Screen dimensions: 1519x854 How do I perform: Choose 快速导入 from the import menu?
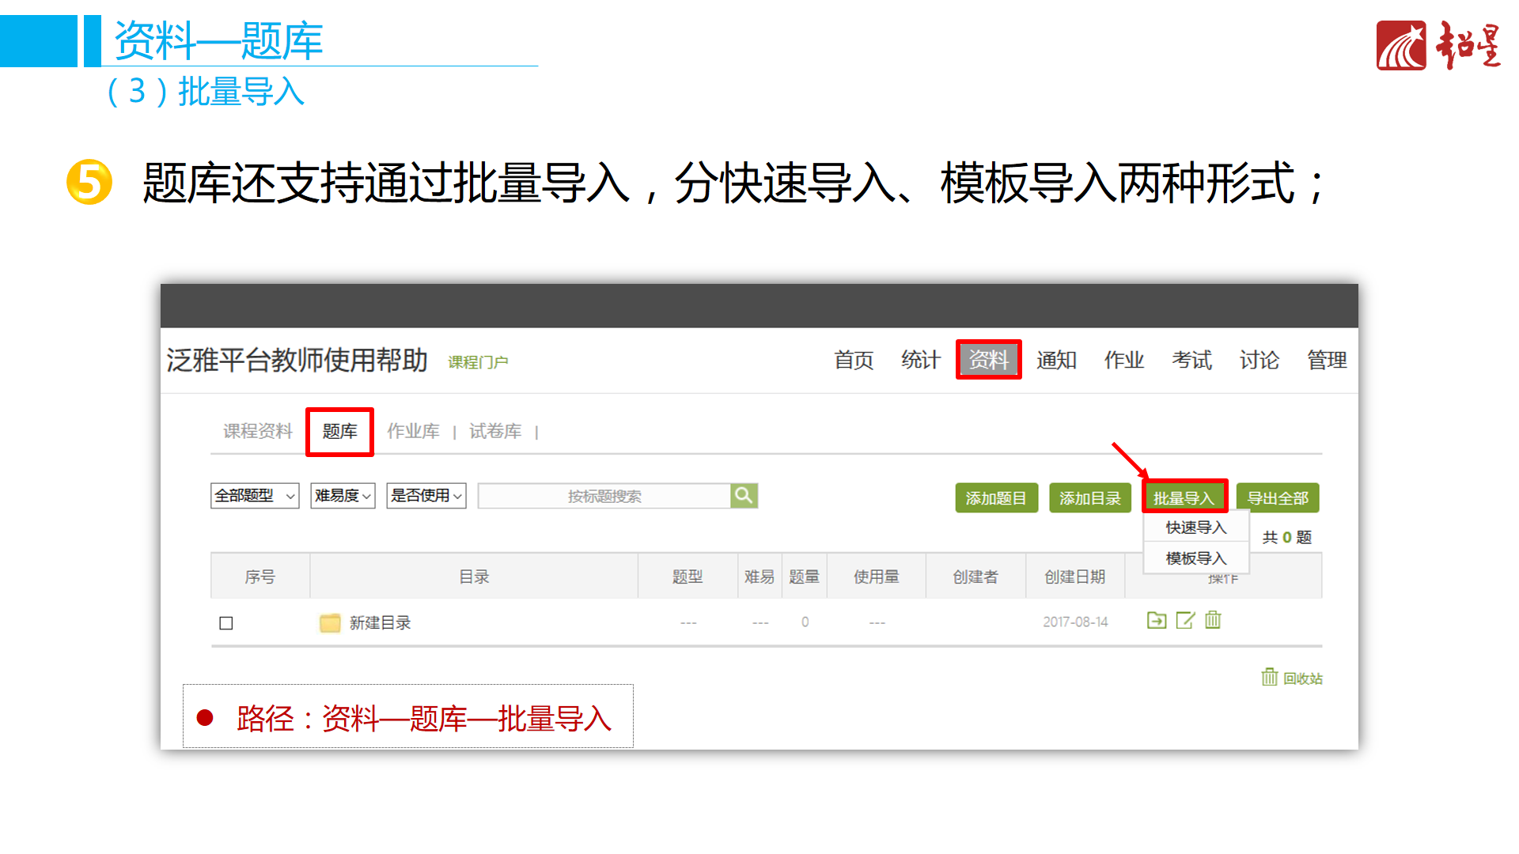click(1195, 527)
